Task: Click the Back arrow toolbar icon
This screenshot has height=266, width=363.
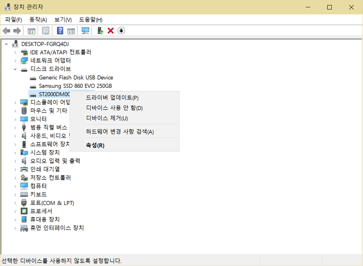Action: point(6,30)
